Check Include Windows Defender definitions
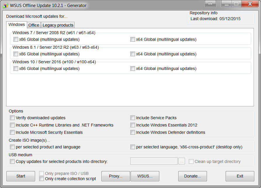The height and width of the screenshot is (188, 261). click(x=133, y=132)
